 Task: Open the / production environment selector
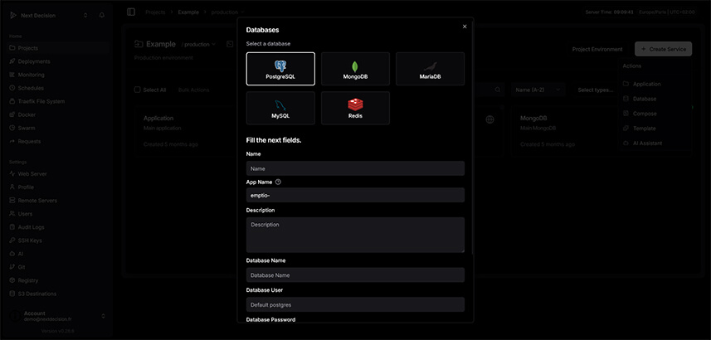pyautogui.click(x=198, y=45)
